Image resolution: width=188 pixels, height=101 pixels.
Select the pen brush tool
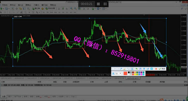[x=125, y=69]
